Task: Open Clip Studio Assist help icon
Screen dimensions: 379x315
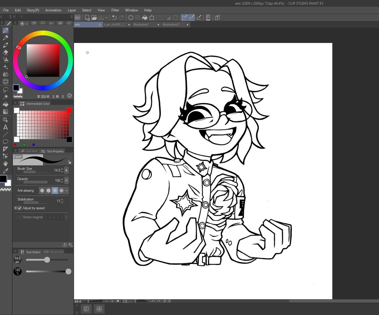Action: pyautogui.click(x=217, y=18)
